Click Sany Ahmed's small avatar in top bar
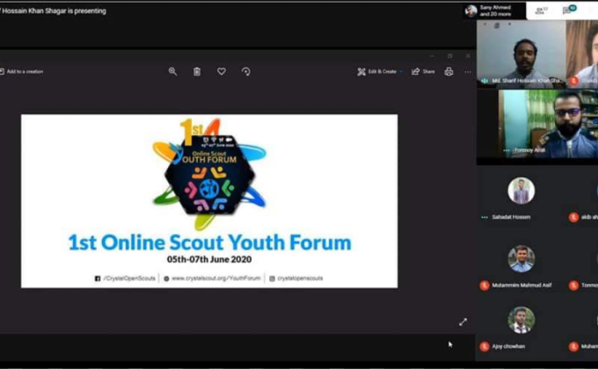Screen dimensions: 598x369 tap(471, 11)
